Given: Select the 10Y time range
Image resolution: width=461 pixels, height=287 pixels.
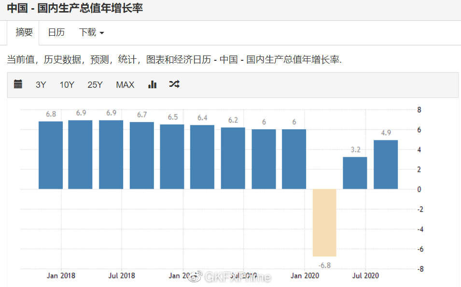Looking at the screenshot, I should [67, 84].
